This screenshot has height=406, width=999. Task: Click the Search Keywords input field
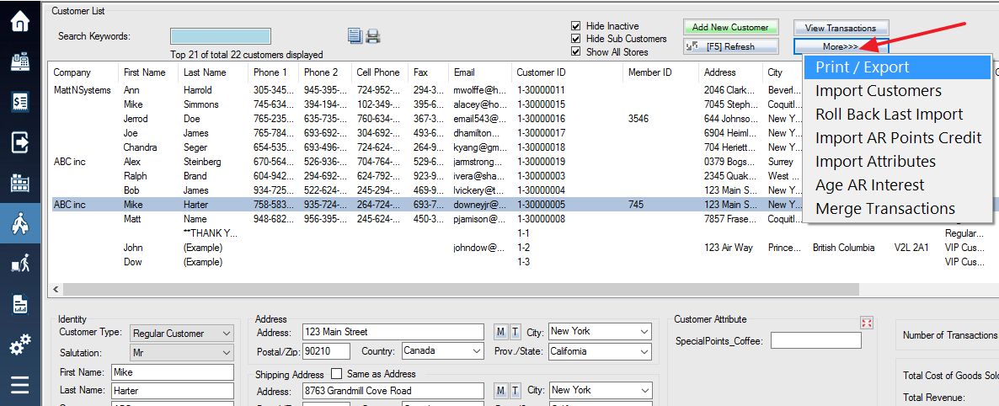pyautogui.click(x=221, y=36)
